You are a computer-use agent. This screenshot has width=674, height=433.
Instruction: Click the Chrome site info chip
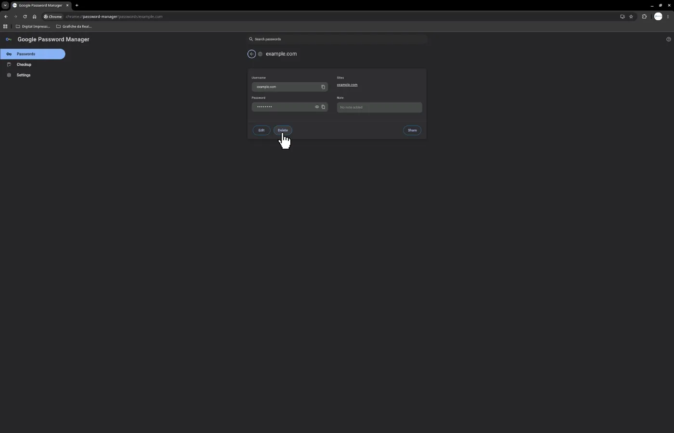[53, 16]
